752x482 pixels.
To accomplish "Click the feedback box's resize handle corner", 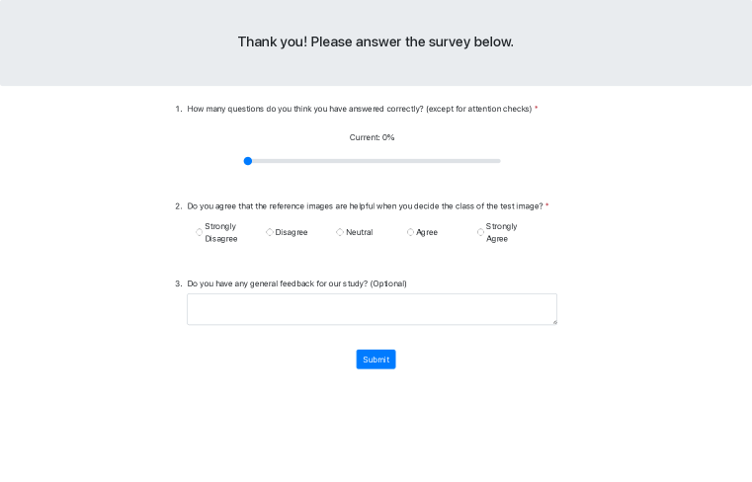I will [554, 322].
